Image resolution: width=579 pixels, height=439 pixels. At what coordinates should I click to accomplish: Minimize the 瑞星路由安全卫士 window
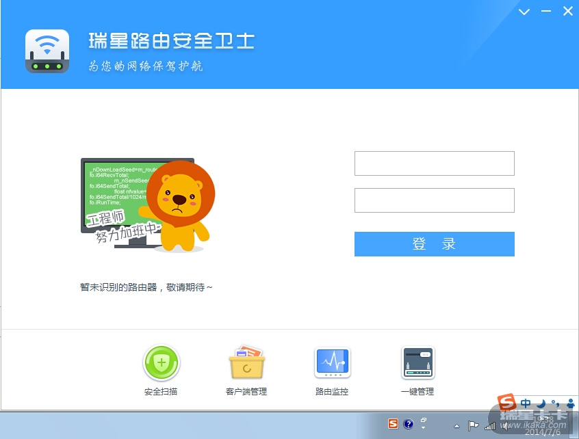[546, 12]
